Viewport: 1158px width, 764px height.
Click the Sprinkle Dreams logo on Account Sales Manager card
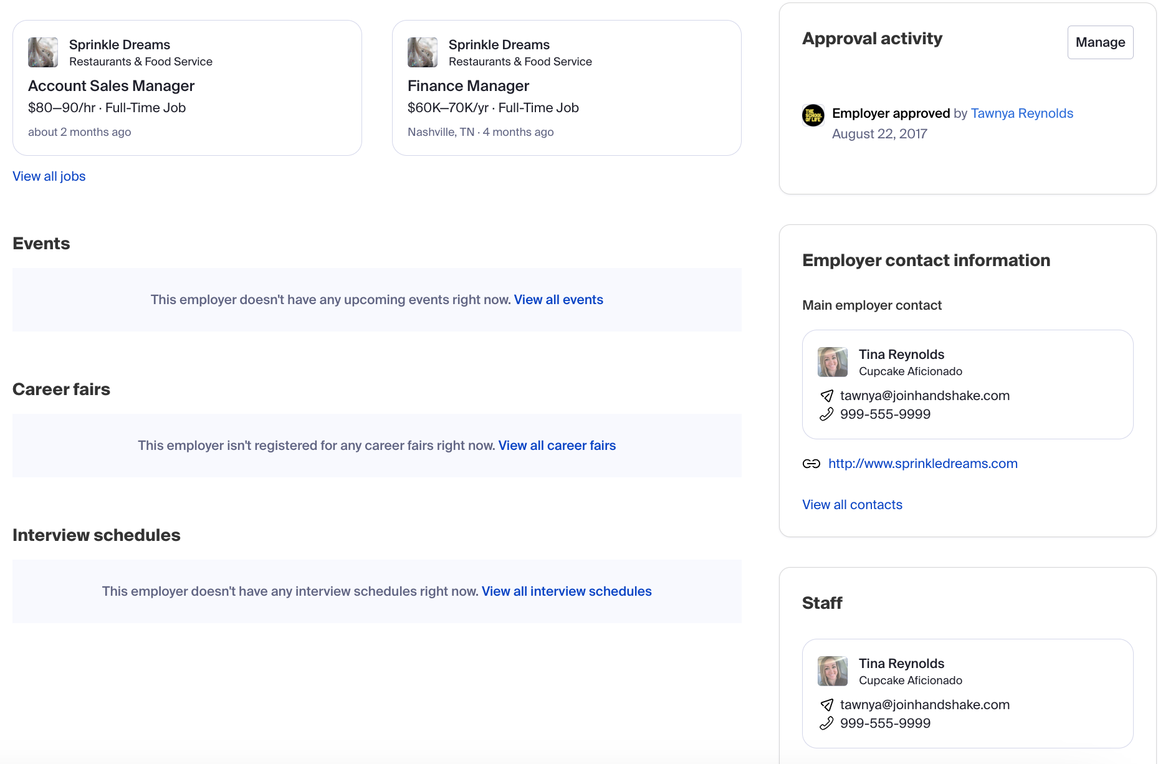click(x=42, y=52)
